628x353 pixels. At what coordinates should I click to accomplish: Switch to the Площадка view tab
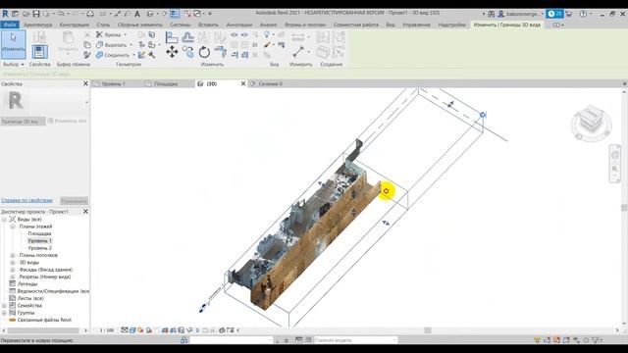(166, 83)
